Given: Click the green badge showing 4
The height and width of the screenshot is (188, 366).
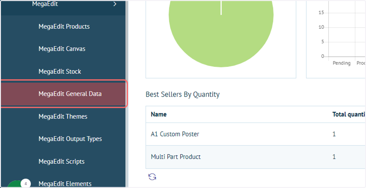Looking at the screenshot, I should [x=26, y=183].
